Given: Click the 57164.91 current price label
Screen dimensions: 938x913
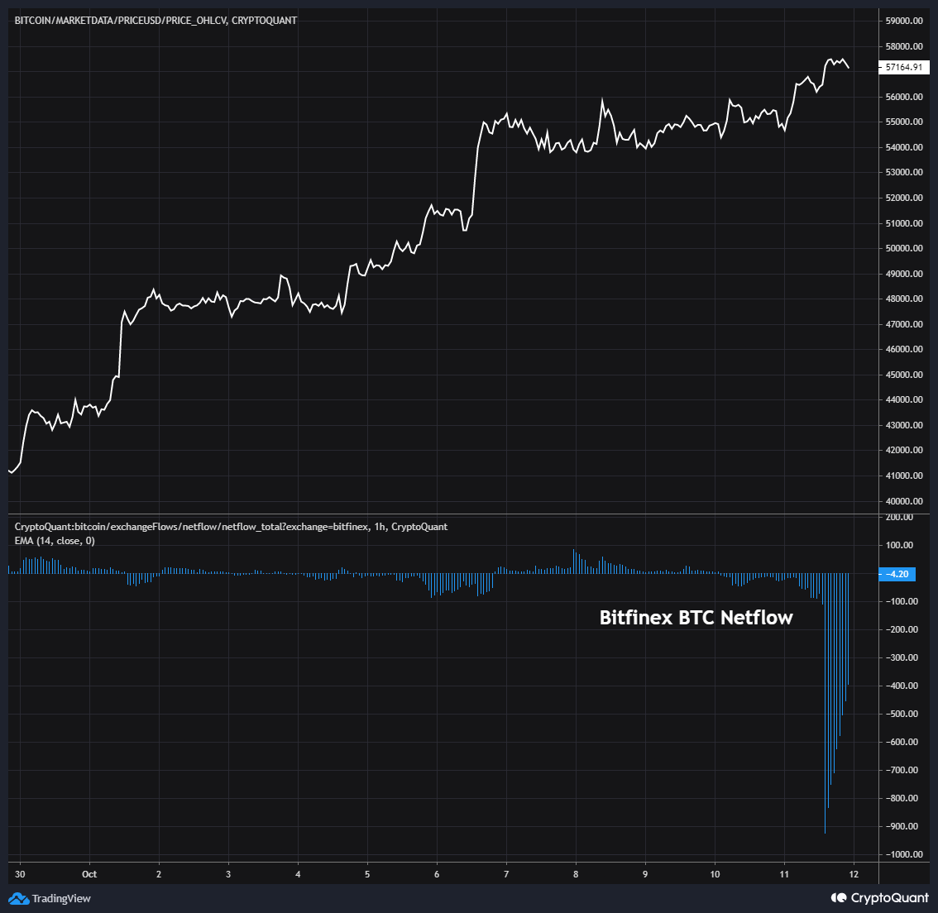Looking at the screenshot, I should click(903, 68).
